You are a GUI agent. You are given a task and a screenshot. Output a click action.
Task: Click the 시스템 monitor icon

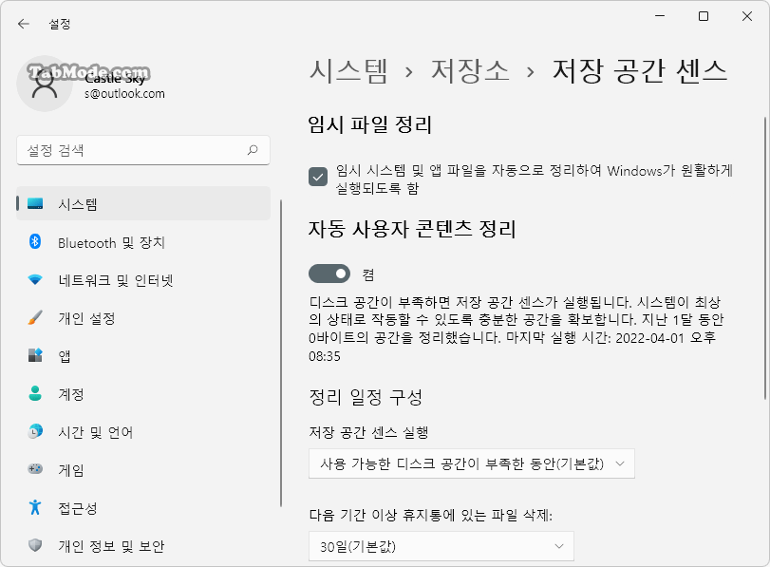[x=35, y=203]
